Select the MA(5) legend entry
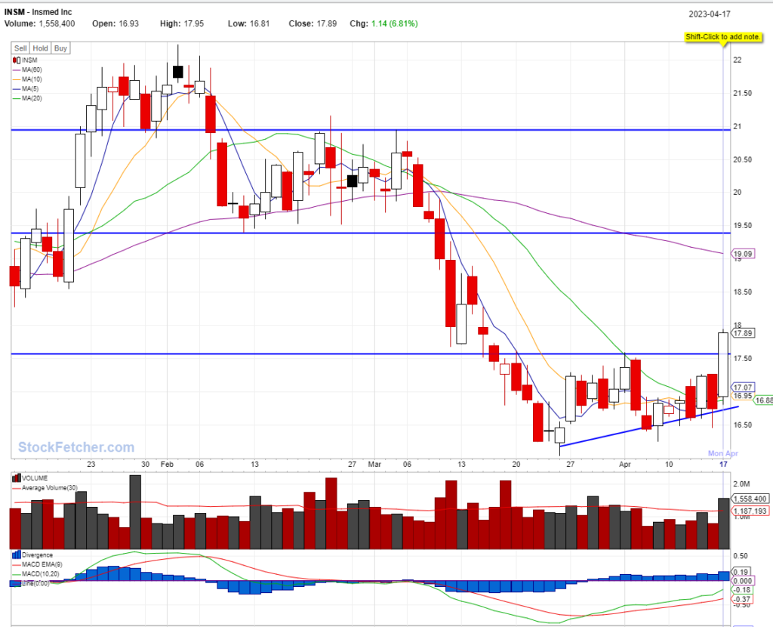Image resolution: width=773 pixels, height=627 pixels. pos(26,89)
